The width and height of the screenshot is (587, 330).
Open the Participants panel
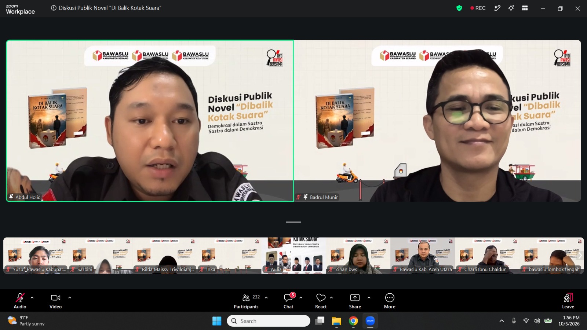pyautogui.click(x=246, y=301)
